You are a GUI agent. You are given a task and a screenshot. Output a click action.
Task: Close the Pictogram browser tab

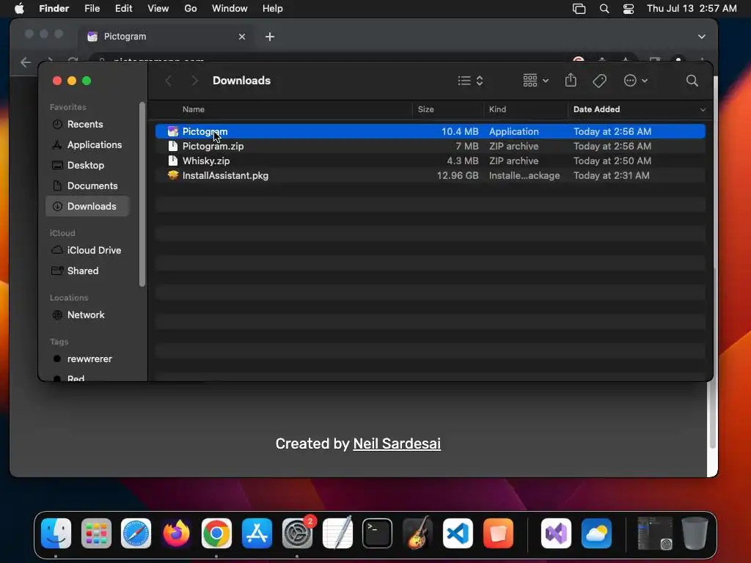point(242,37)
